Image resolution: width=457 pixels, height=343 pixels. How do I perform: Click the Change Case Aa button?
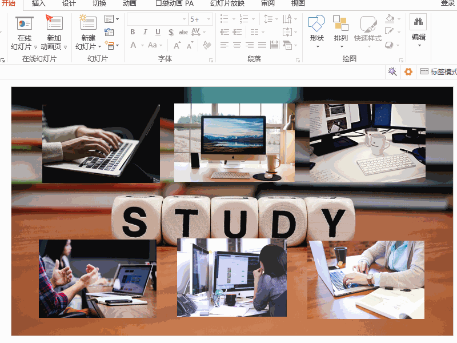pyautogui.click(x=153, y=45)
